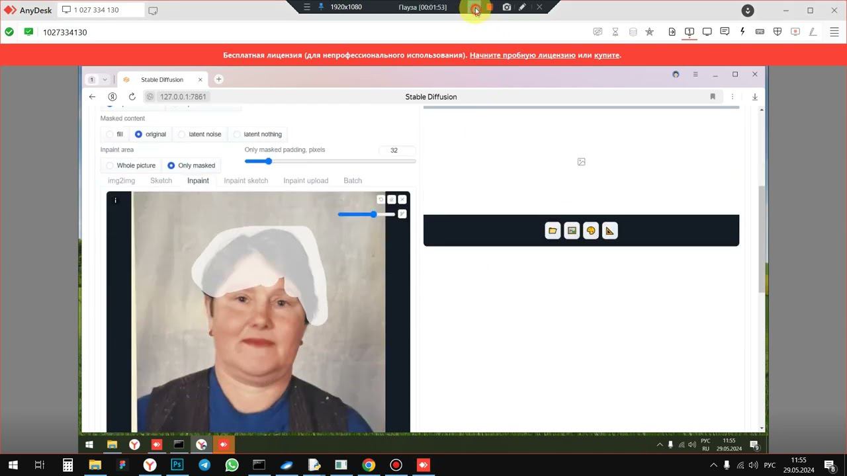Click the Send to img2img picture icon
Screen dimensions: 847x476
point(572,231)
